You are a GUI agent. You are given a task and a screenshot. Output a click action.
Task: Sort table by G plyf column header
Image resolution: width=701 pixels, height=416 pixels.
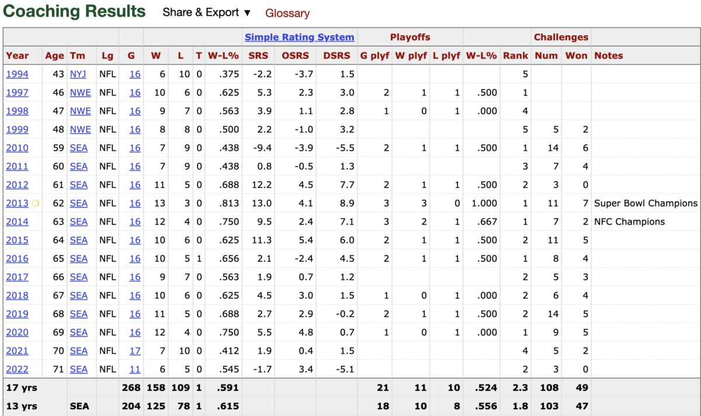coord(374,56)
